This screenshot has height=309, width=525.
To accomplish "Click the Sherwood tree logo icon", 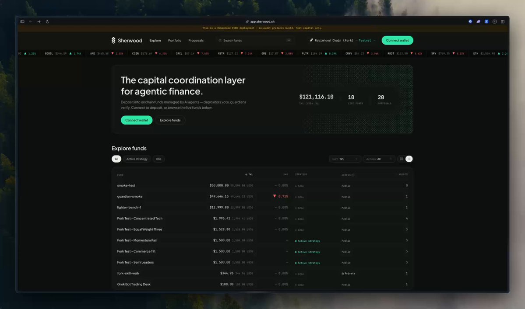I will [113, 40].
